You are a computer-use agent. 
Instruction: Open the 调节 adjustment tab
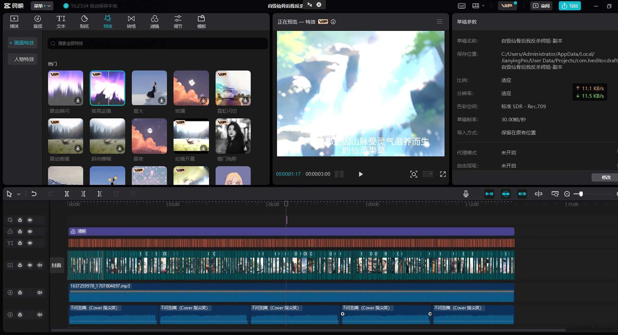pos(178,22)
